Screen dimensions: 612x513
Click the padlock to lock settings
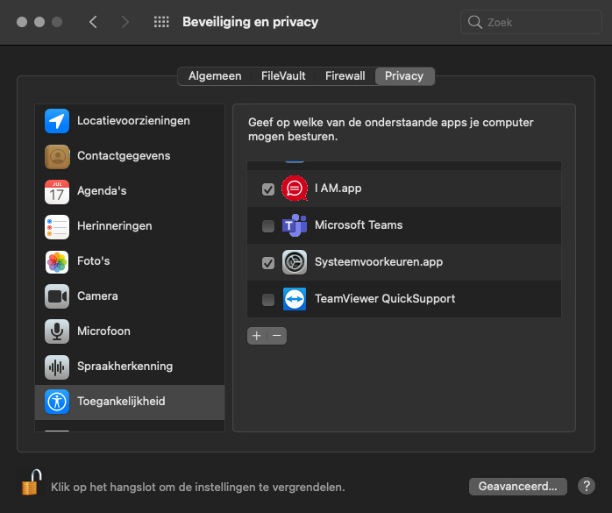click(x=32, y=482)
